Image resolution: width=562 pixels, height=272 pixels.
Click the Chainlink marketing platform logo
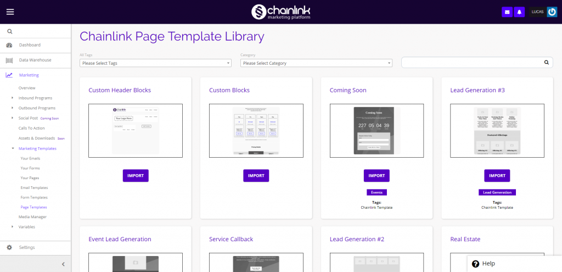[x=281, y=12]
